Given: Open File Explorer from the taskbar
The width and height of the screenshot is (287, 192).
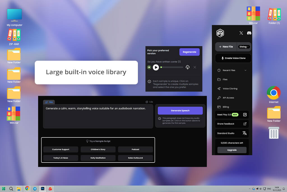Looking at the screenshot, I should 19,189.
